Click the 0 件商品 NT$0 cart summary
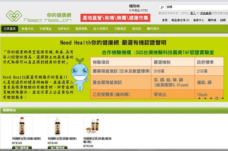The image size is (228, 151). 139,10
